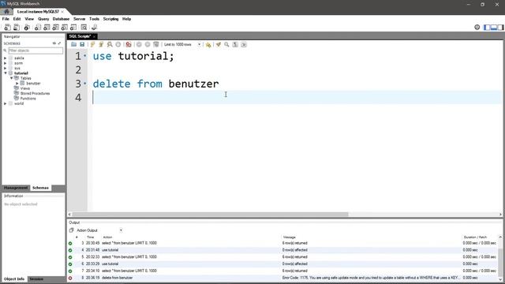Switch to the Schemas tab

[40, 188]
